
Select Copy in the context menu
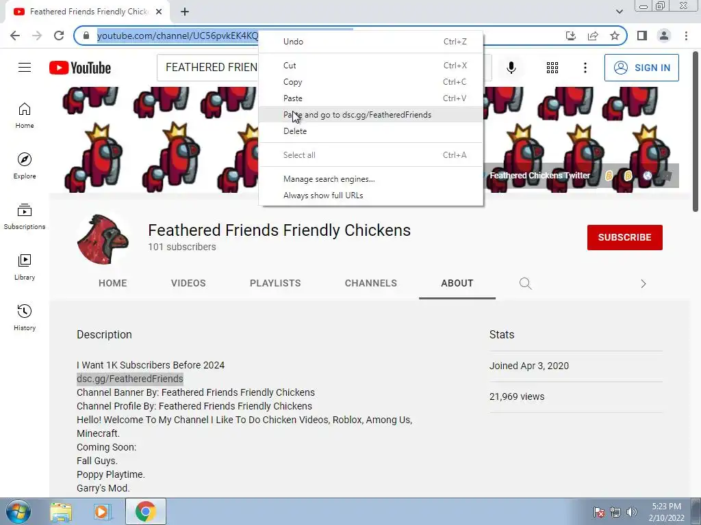pos(370,82)
